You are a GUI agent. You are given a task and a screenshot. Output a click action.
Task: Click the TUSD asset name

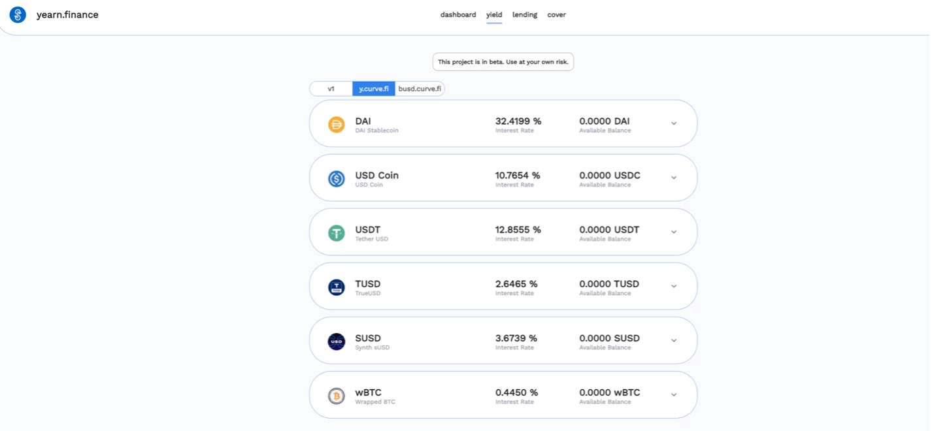(x=368, y=283)
